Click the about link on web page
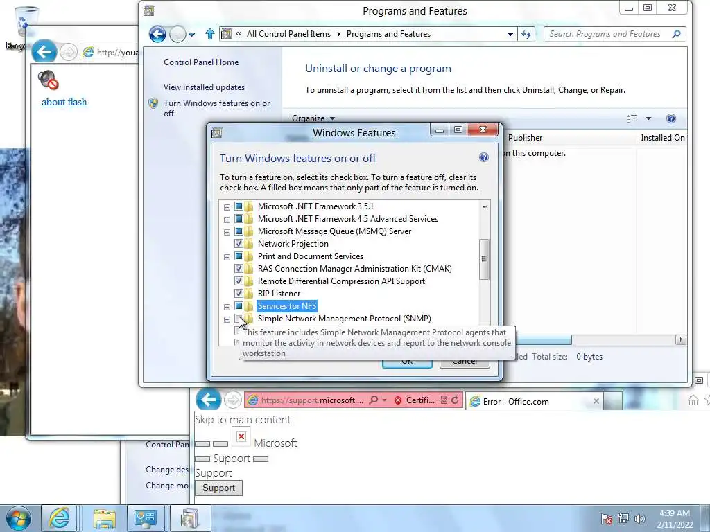The image size is (710, 532). (x=53, y=103)
